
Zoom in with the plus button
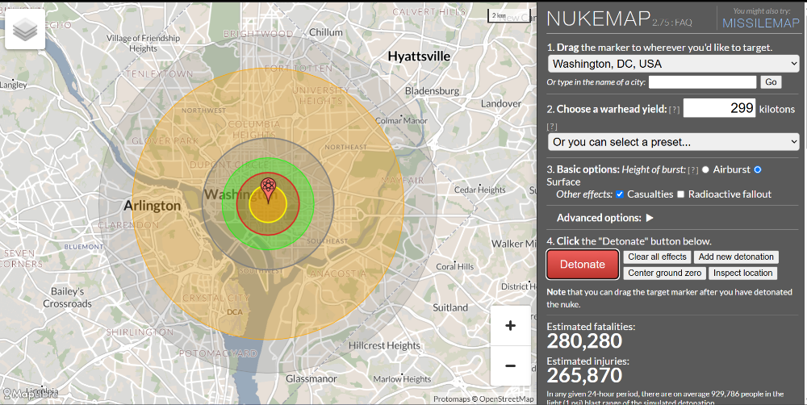tap(510, 326)
